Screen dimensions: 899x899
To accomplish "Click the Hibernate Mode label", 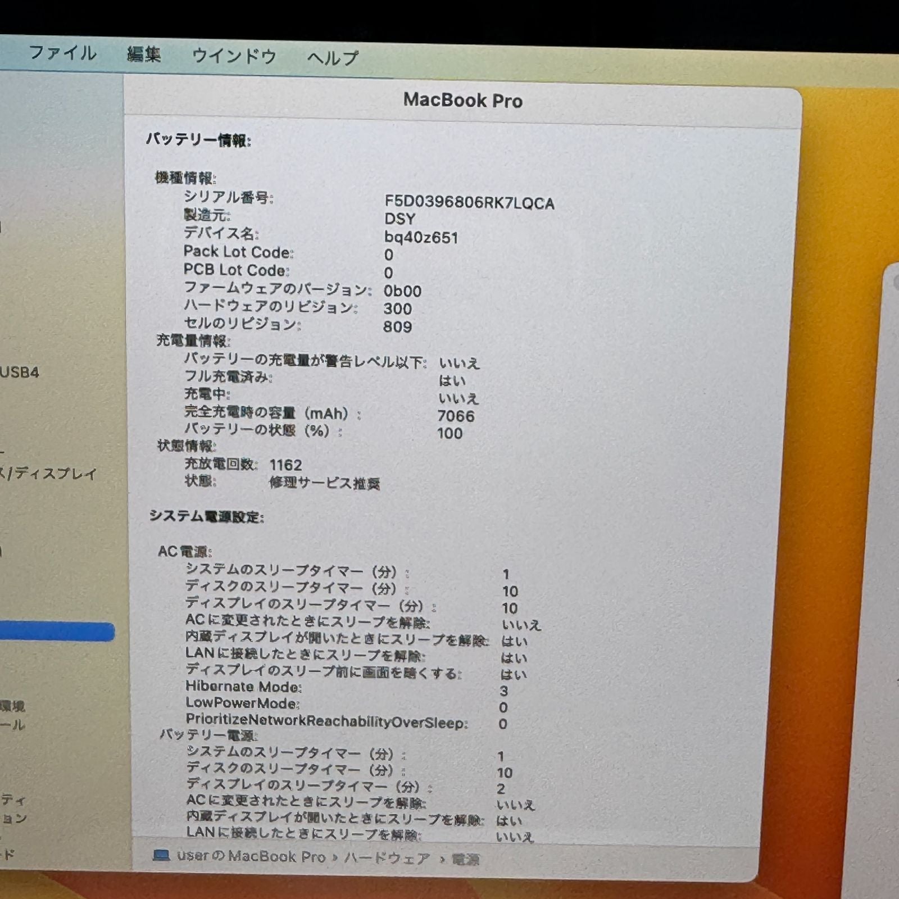I will click(x=243, y=687).
